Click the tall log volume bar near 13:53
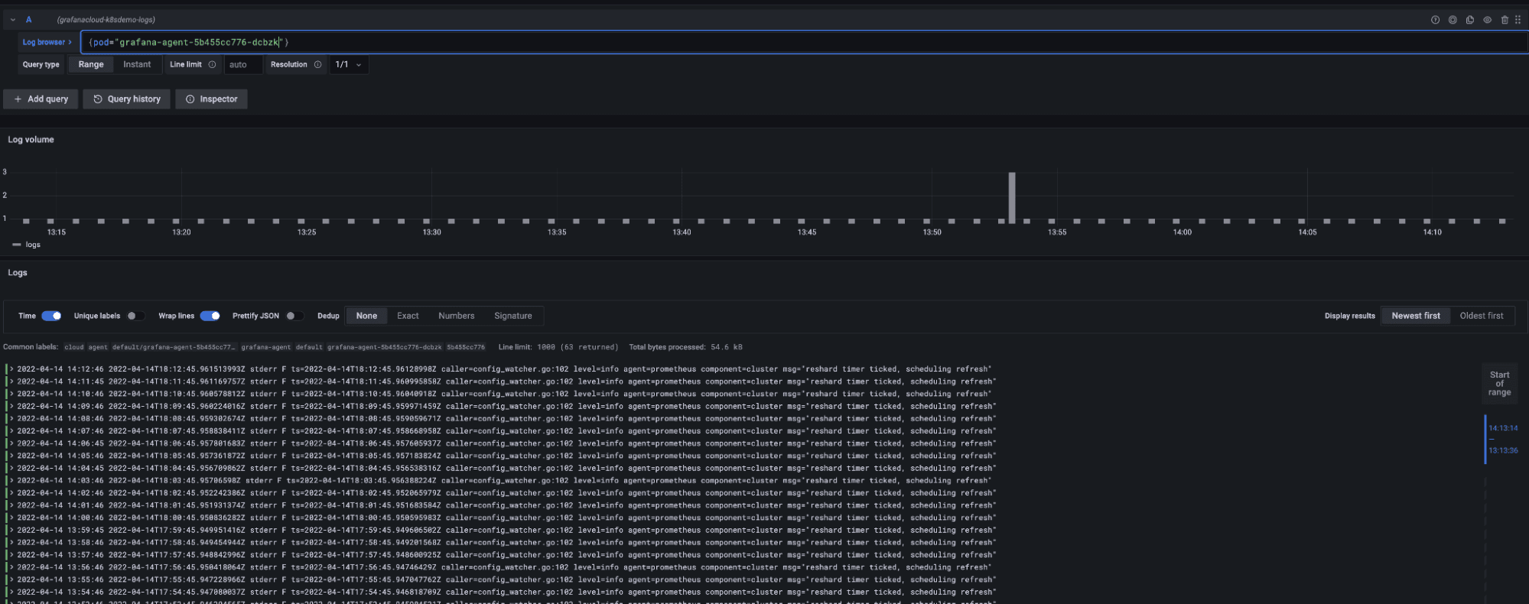 click(1012, 197)
